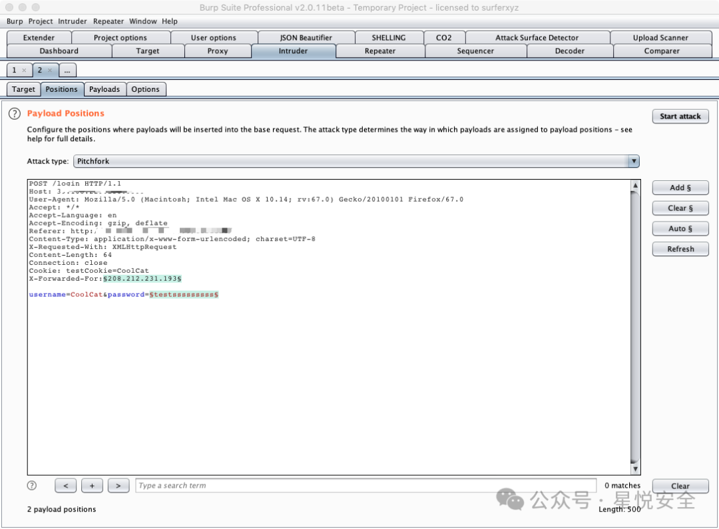Switch to the Decoder tab
The height and width of the screenshot is (529, 719).
click(570, 51)
